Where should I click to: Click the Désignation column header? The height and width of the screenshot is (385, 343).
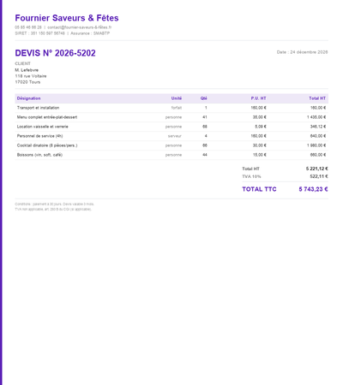pos(28,98)
